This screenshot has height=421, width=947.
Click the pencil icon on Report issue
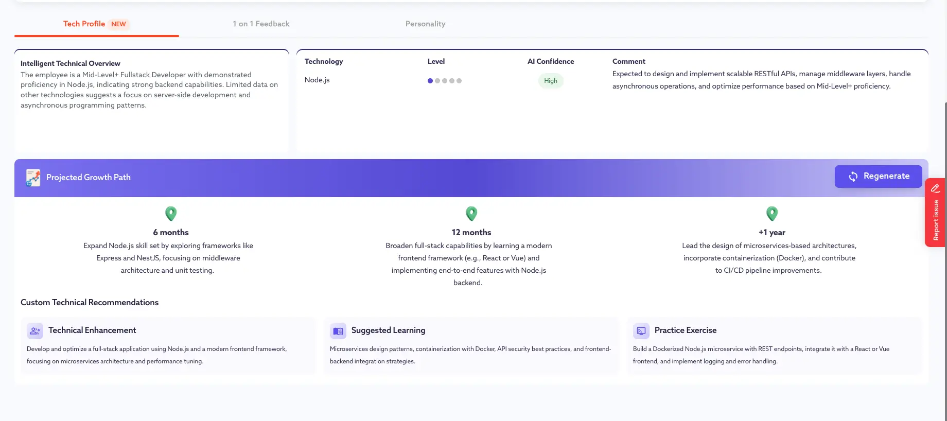point(936,188)
